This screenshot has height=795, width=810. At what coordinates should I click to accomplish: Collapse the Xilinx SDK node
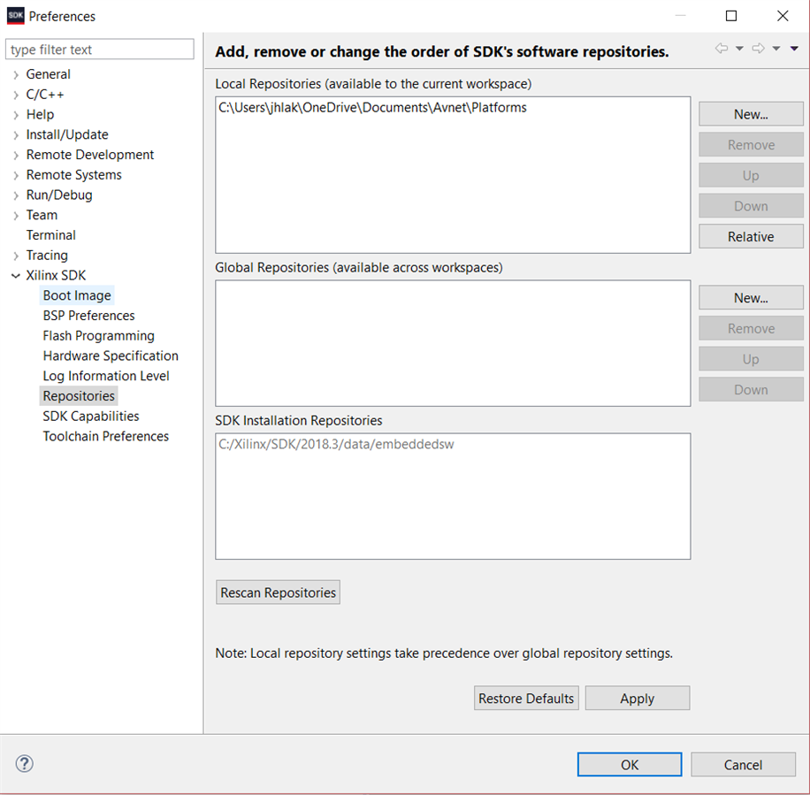click(16, 276)
